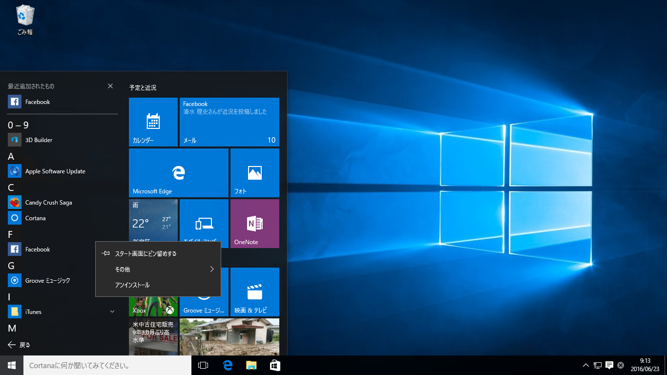Open Cortana from the app list
Image resolution: width=667 pixels, height=375 pixels.
tap(63, 218)
